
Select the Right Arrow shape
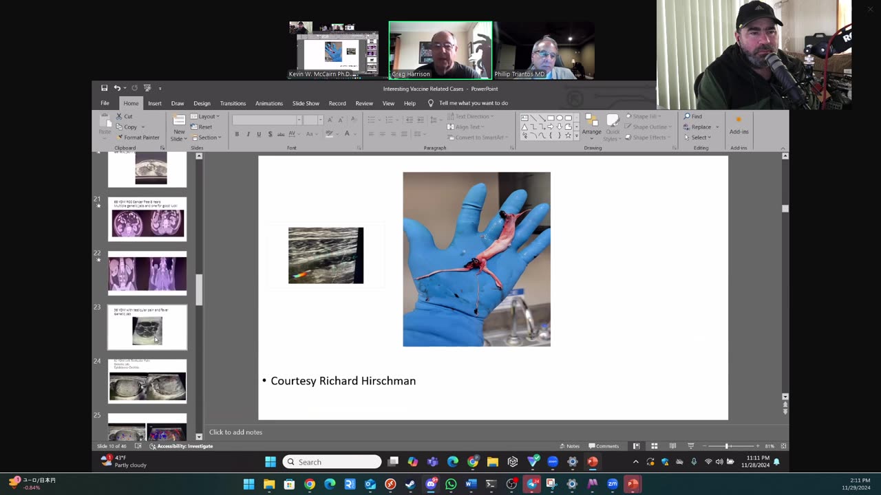pos(551,126)
